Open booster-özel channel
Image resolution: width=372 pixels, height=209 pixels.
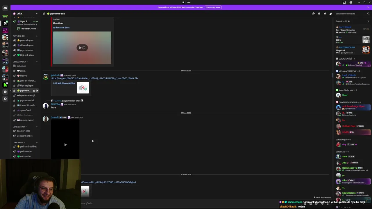coord(25,131)
